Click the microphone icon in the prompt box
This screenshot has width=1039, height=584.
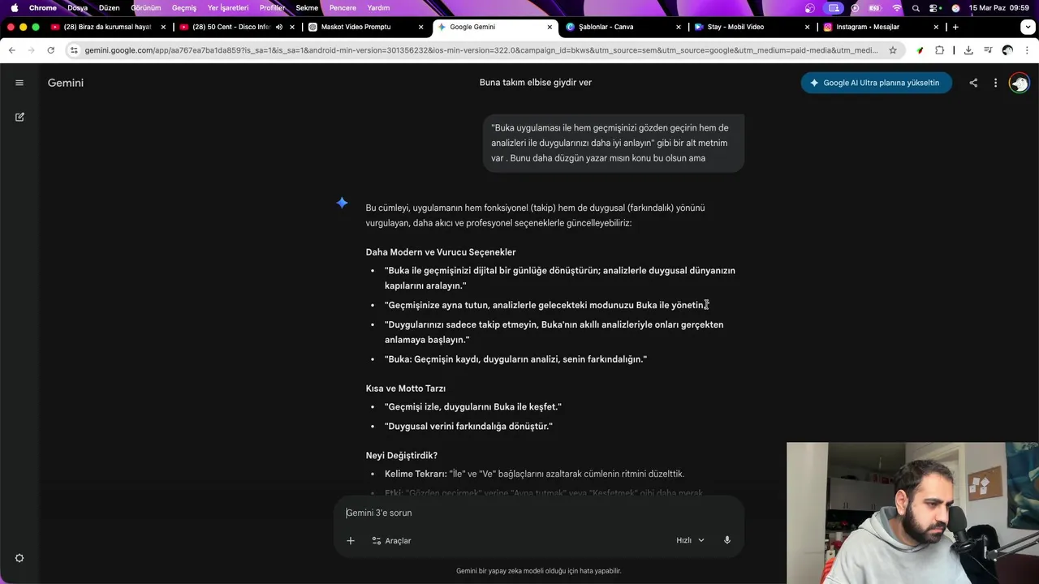[727, 540]
